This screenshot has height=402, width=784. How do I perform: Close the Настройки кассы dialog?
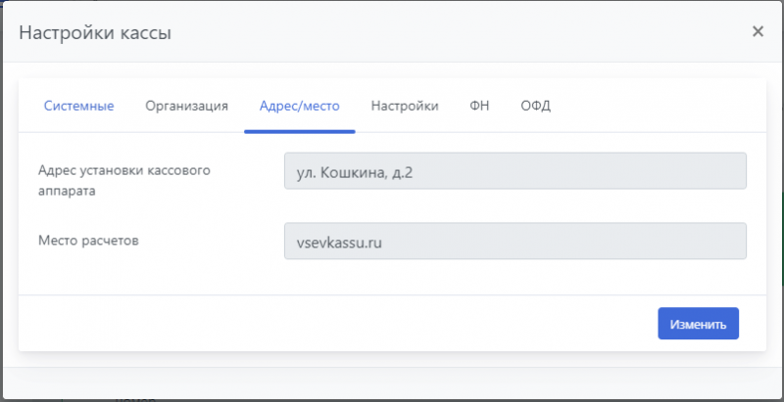point(757,31)
